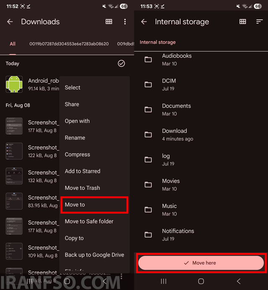
Task: Open the 177 kB screenshot thumbnail under Fri, Aug 08
Action: point(14,126)
